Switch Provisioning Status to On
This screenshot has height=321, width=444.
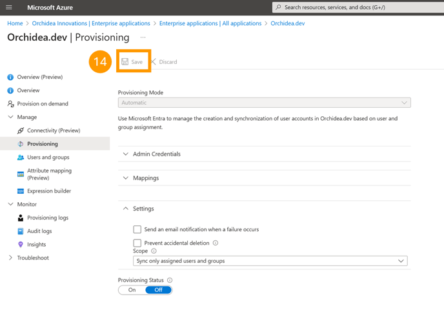tap(132, 290)
